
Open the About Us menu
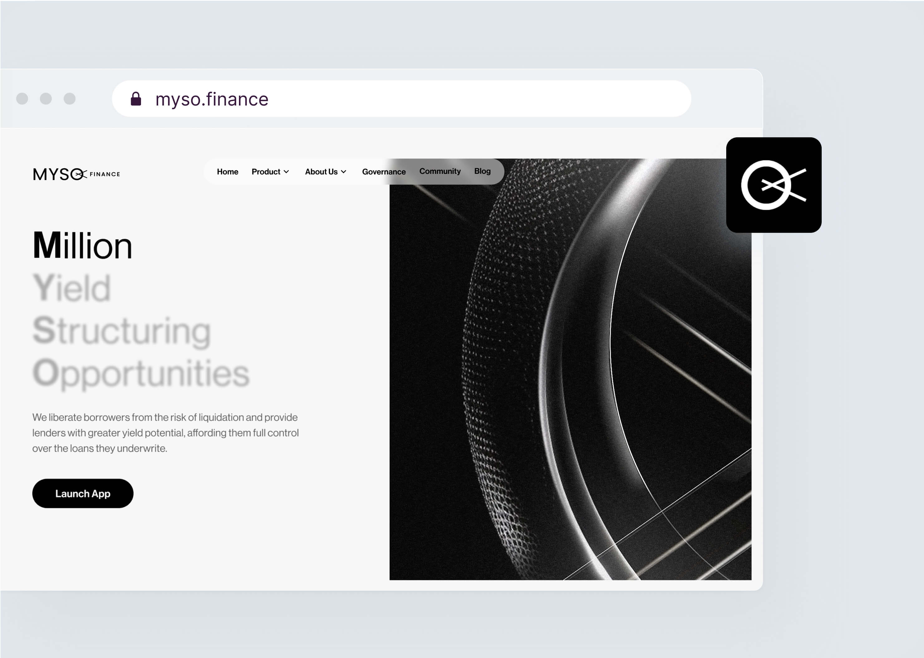pos(321,172)
